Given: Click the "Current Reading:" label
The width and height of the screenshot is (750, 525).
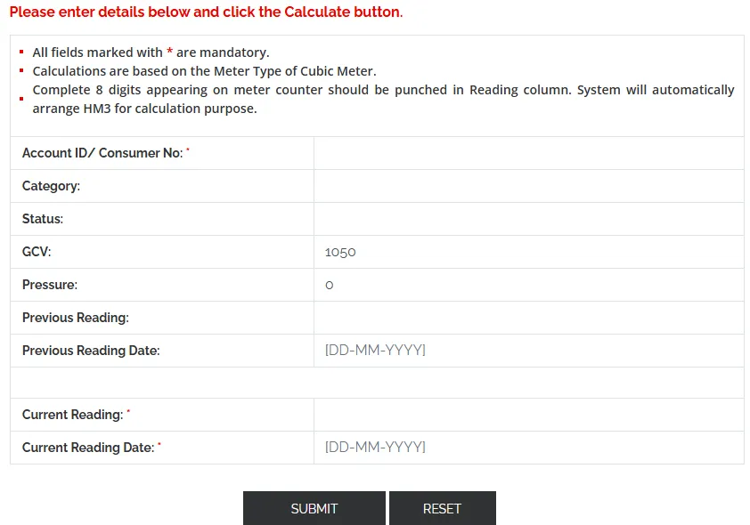Looking at the screenshot, I should (72, 415).
